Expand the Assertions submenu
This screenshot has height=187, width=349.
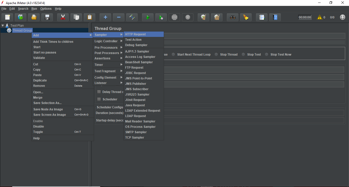tap(102, 58)
